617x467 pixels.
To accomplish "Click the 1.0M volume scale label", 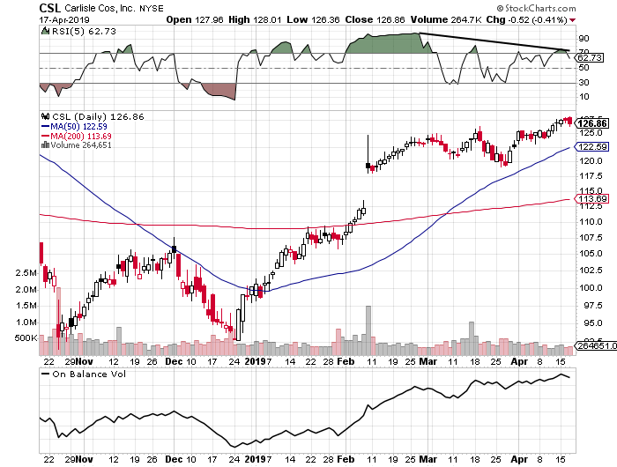I will click(x=26, y=322).
